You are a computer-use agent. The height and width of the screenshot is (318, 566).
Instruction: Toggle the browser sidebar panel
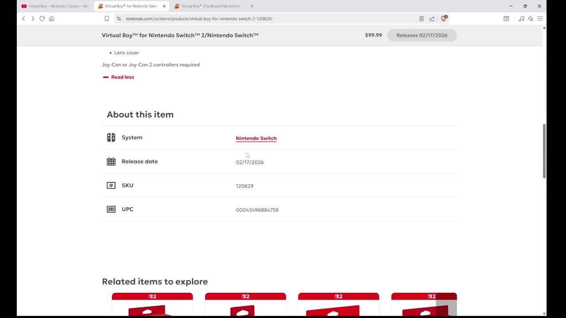(506, 19)
